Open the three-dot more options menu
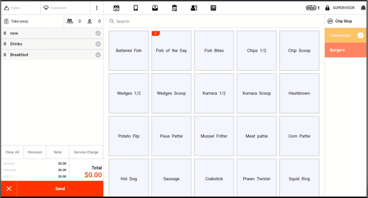 coord(97,8)
